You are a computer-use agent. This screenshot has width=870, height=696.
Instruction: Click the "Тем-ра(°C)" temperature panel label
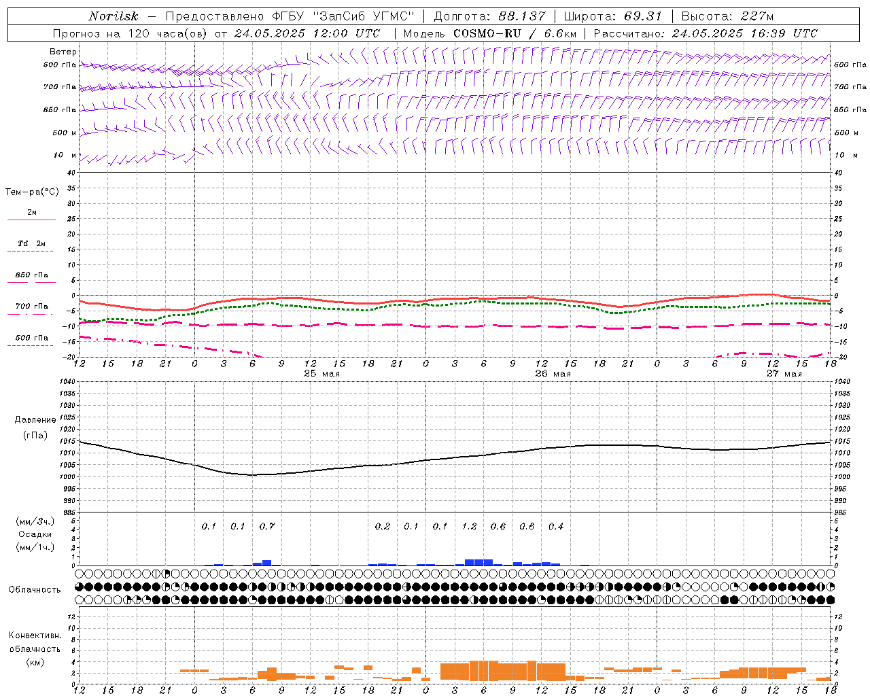[32, 192]
